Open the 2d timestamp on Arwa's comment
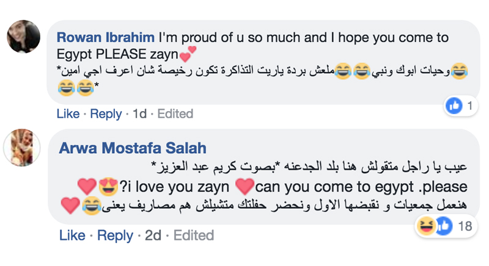Image resolution: width=489 pixels, height=266 pixels. click(153, 235)
